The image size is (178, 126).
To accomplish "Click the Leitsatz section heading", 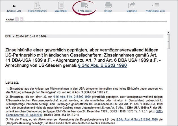I will (x=12, y=82).
